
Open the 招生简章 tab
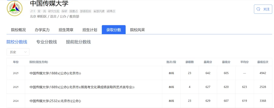[x=66, y=30]
